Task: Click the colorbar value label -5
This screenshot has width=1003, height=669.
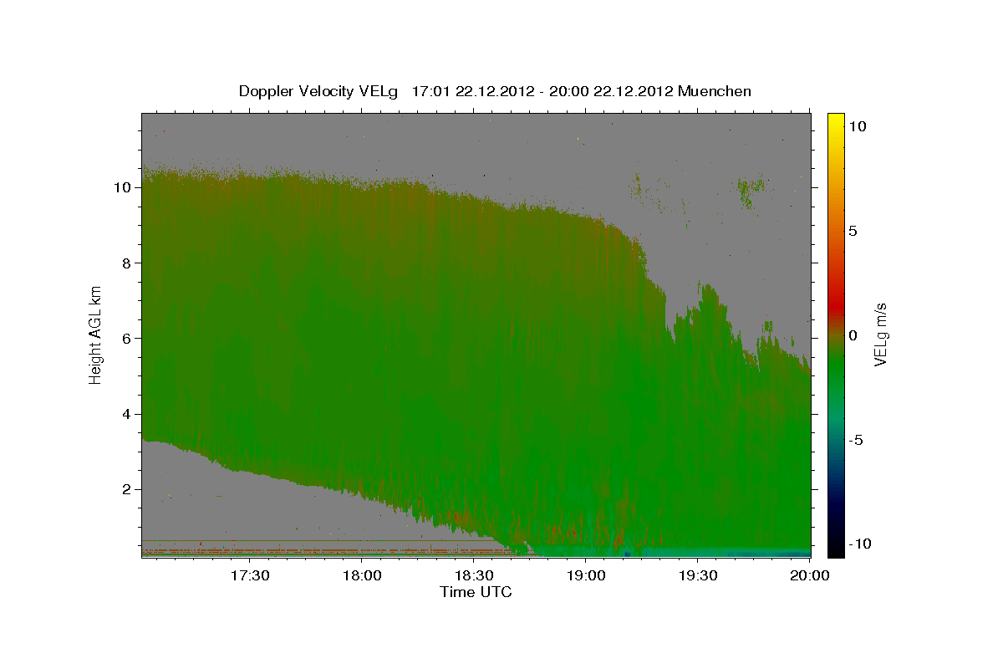Action: tap(856, 440)
